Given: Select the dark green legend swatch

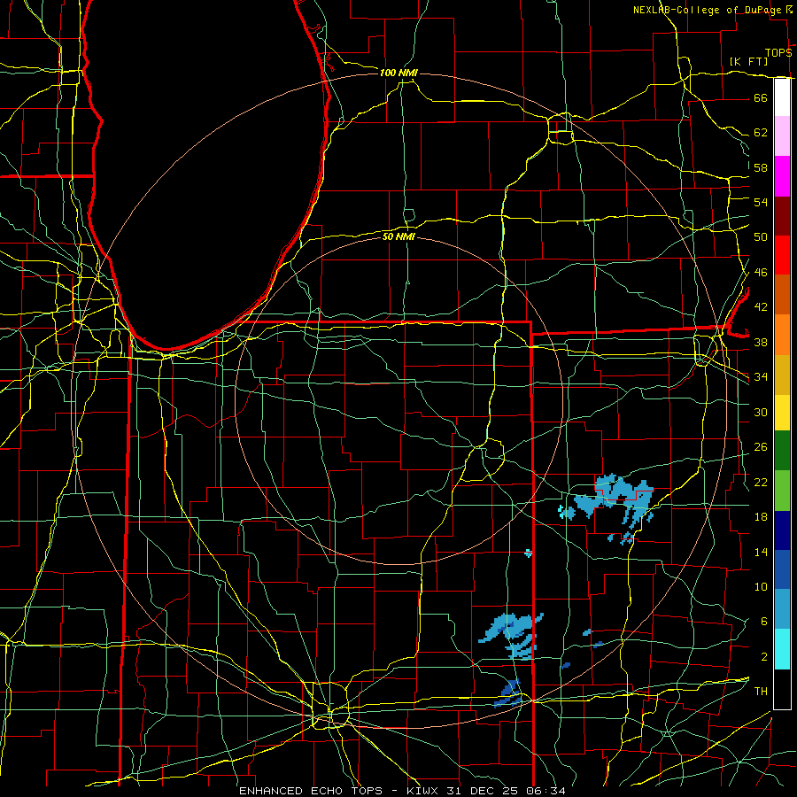Looking at the screenshot, I should [782, 451].
